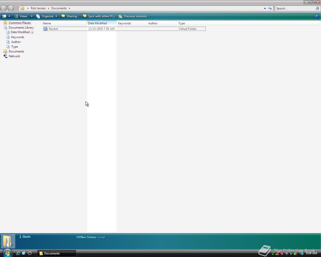Click Sharing... on command bar
The width and height of the screenshot is (321, 257).
[70, 16]
